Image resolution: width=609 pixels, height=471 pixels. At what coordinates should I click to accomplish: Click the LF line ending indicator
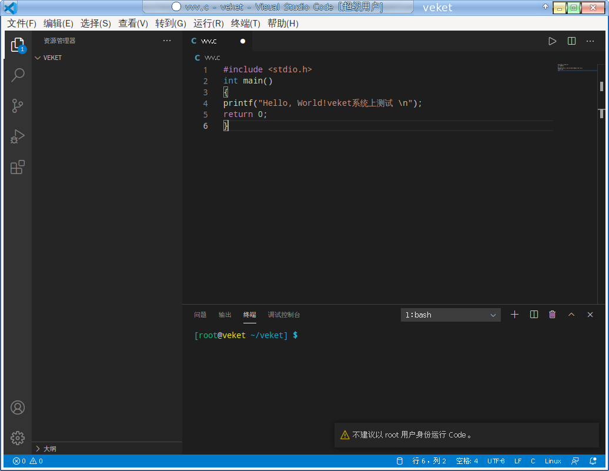[518, 461]
